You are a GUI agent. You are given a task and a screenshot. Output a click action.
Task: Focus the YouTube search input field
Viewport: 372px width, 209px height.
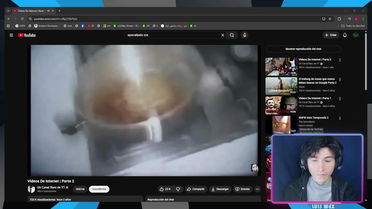pyautogui.click(x=173, y=35)
